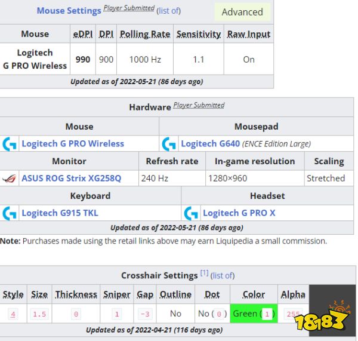Click the alpha value 255
The width and height of the screenshot is (358, 341).
[293, 314]
